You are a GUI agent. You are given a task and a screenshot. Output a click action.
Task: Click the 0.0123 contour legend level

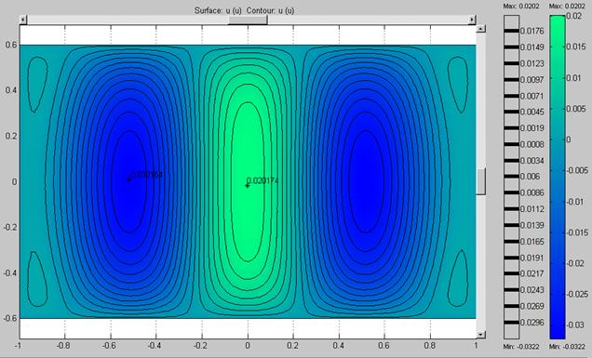532,63
